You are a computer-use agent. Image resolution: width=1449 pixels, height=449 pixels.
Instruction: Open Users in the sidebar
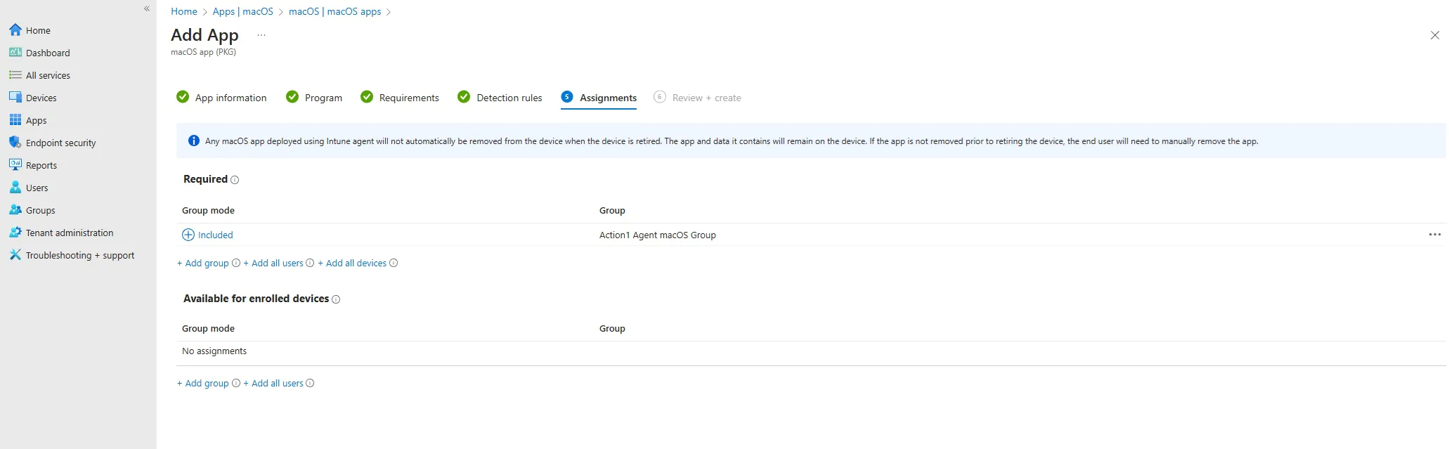(x=37, y=188)
